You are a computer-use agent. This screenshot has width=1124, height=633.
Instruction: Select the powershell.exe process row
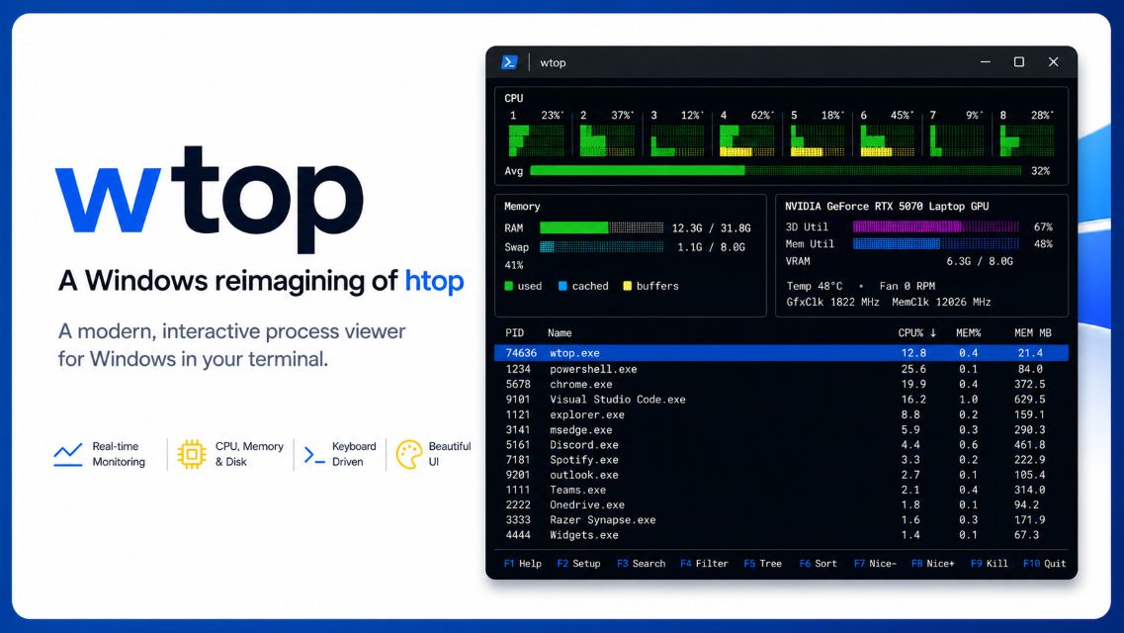781,369
